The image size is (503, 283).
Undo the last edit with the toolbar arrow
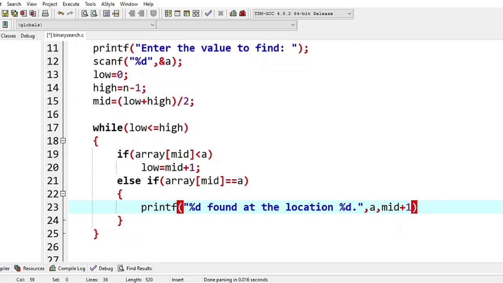click(x=61, y=13)
